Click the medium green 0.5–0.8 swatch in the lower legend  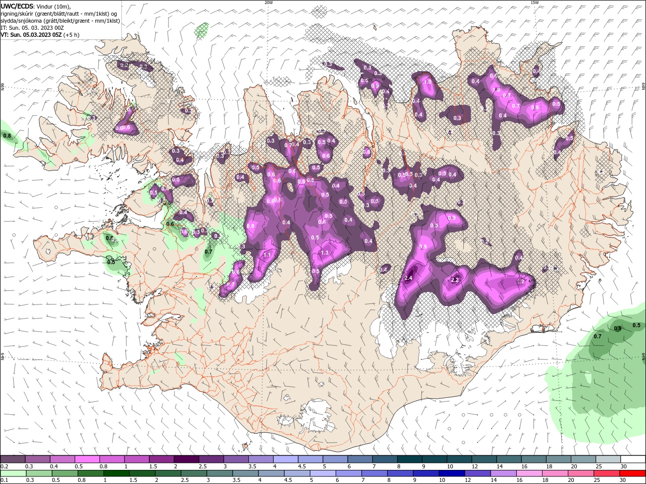coord(65,473)
